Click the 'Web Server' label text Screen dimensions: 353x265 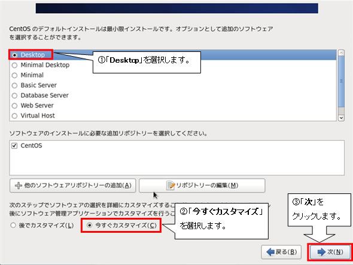click(37, 105)
